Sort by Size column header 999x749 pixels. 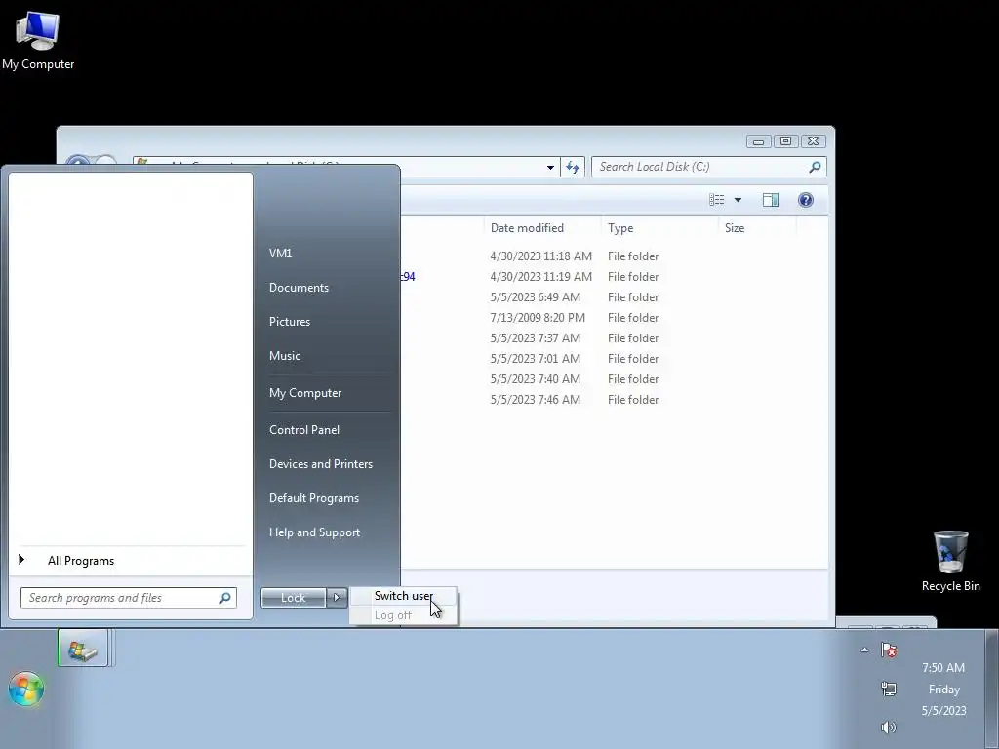point(735,228)
